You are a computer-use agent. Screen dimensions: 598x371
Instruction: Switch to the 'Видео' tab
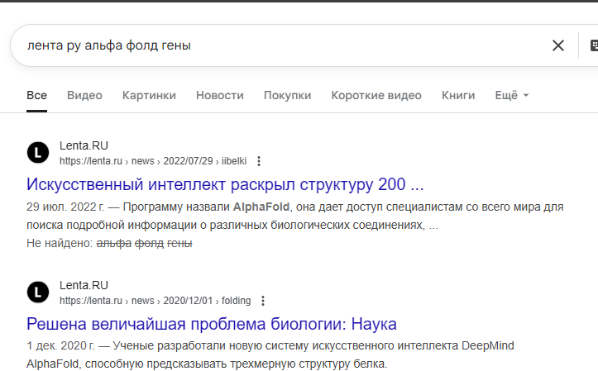84,95
